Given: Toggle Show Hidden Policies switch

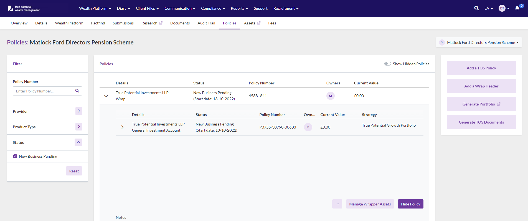Looking at the screenshot, I should click(x=387, y=64).
